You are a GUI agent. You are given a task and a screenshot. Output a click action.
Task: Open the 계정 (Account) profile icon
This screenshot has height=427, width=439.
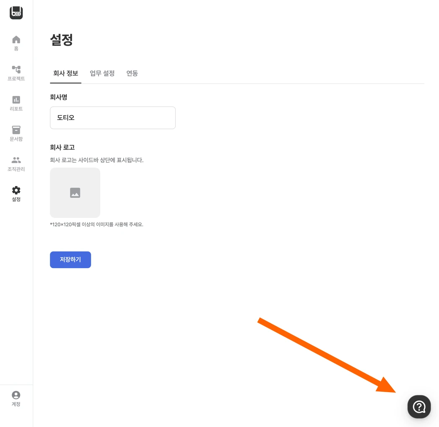click(16, 395)
